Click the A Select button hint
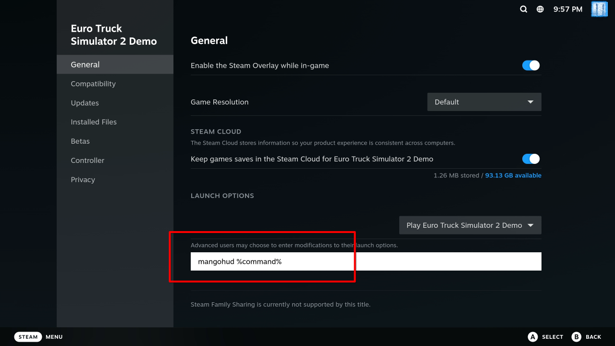The height and width of the screenshot is (346, 615). click(545, 337)
